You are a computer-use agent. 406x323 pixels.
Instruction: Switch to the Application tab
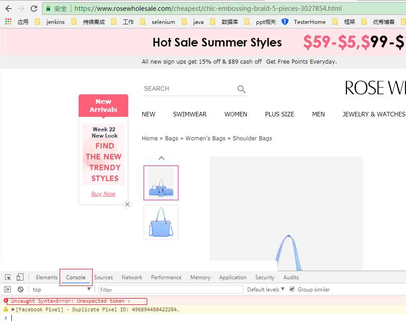click(233, 277)
